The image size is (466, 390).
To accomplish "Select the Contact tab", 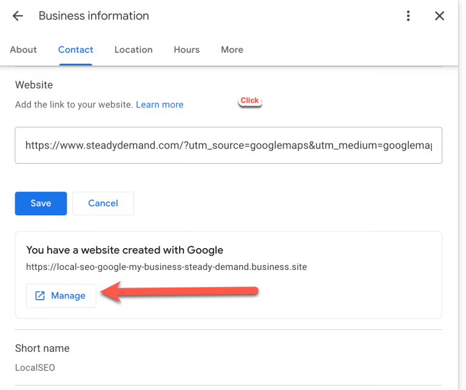I will pos(76,50).
